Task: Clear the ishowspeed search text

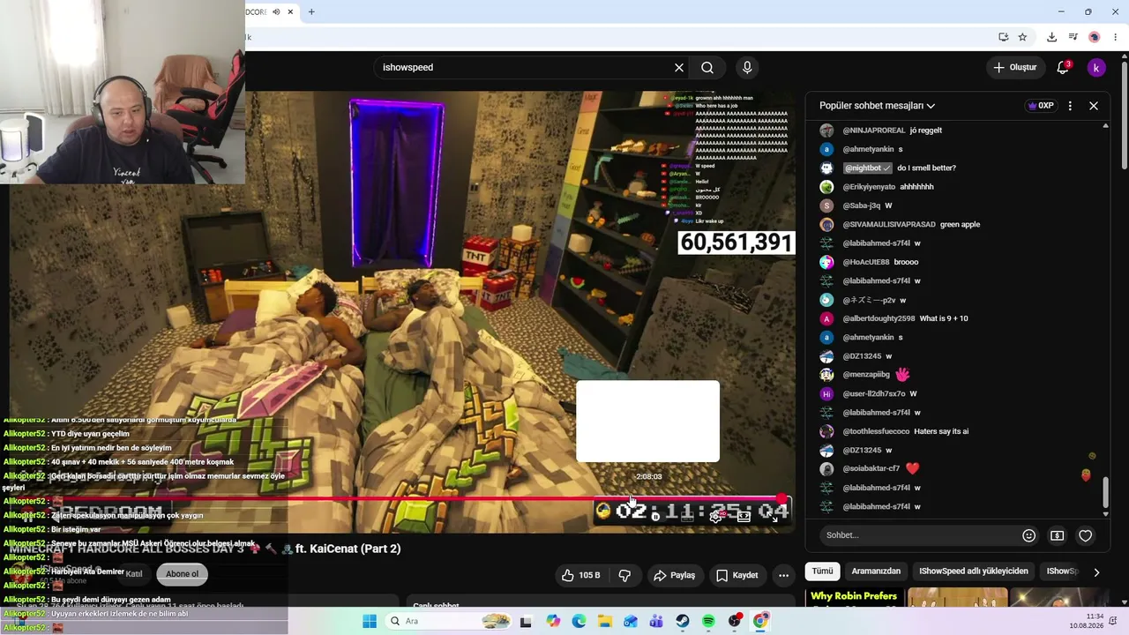Action: 679,68
